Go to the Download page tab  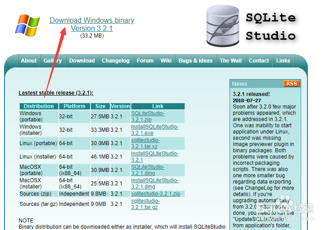click(x=82, y=61)
